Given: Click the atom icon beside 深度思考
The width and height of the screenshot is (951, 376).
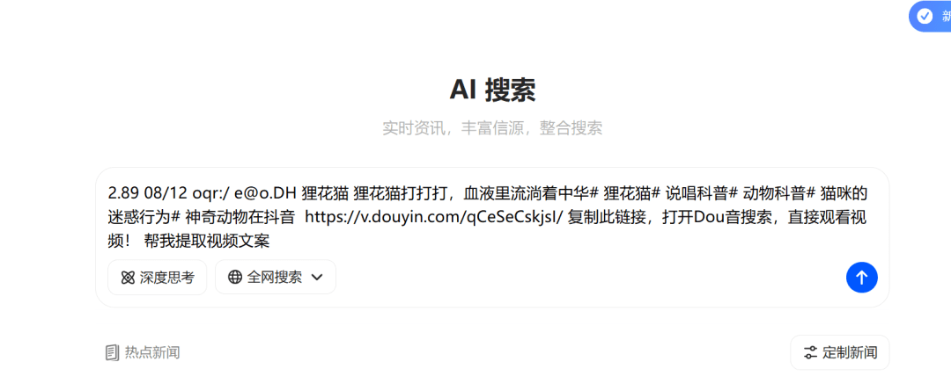Looking at the screenshot, I should pyautogui.click(x=128, y=278).
